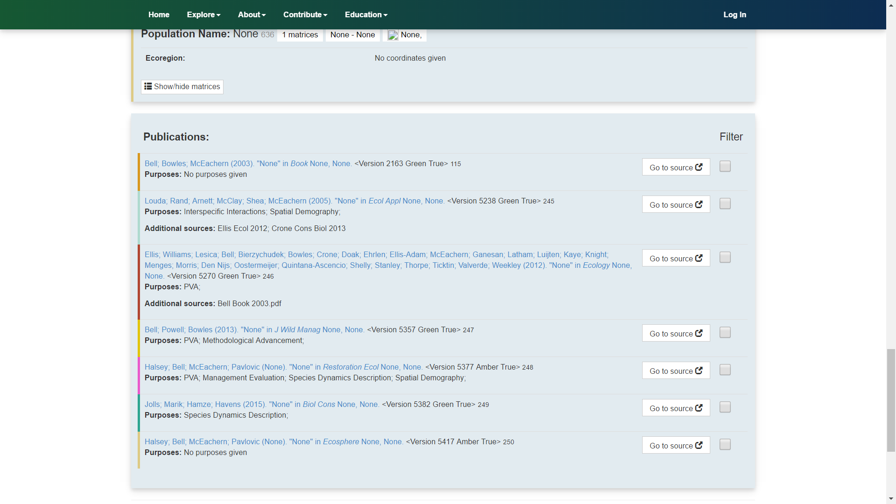
Task: Click external-link icon for J Wild Manag source
Action: point(699,333)
